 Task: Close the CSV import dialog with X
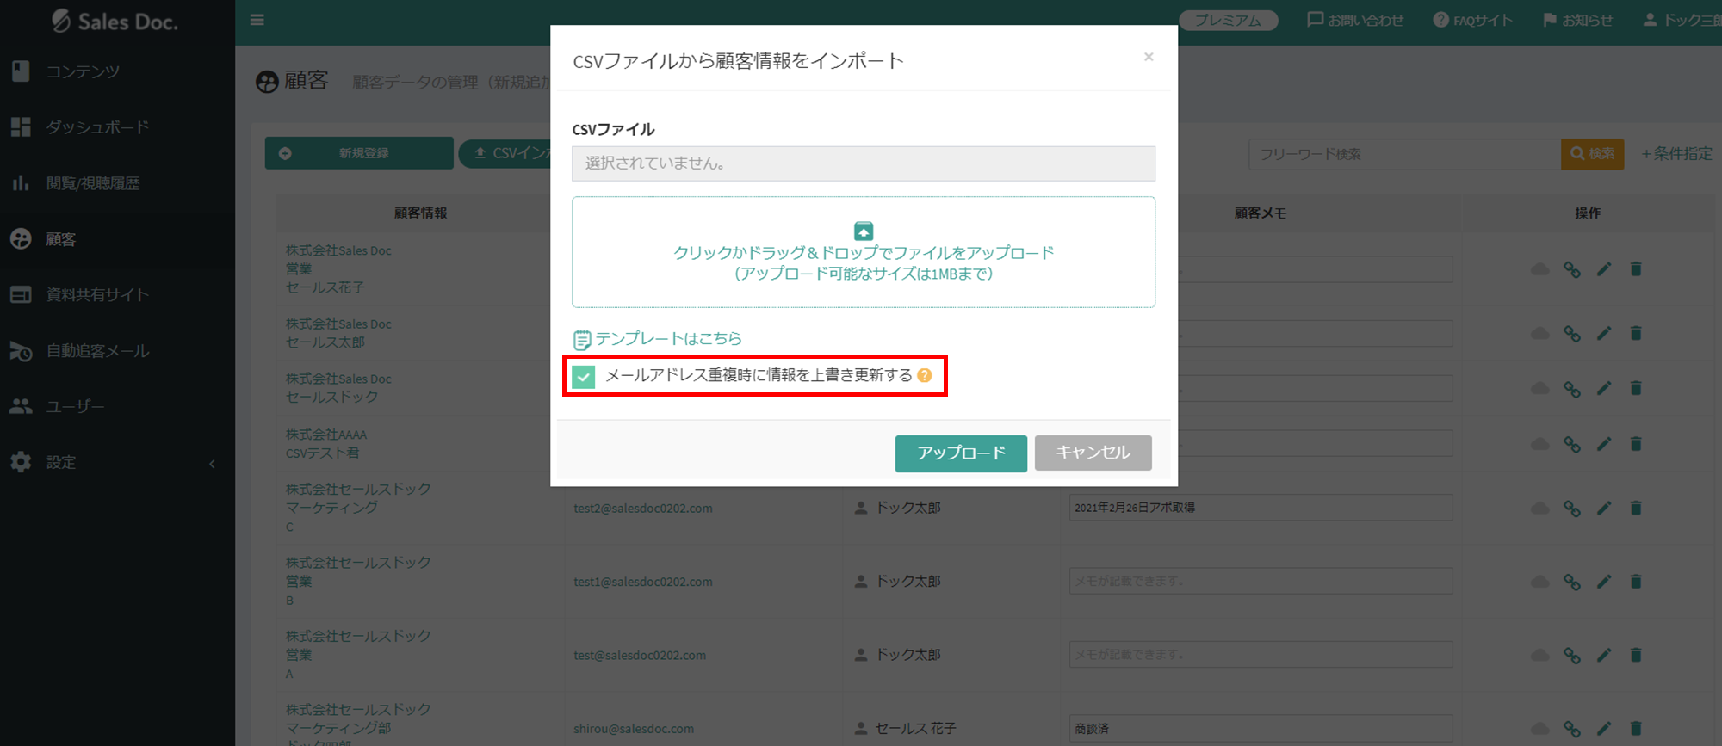1148,57
